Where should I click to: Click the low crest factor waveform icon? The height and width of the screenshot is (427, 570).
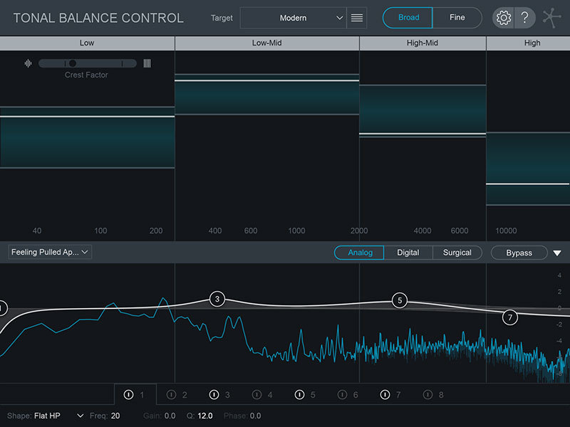(x=28, y=63)
